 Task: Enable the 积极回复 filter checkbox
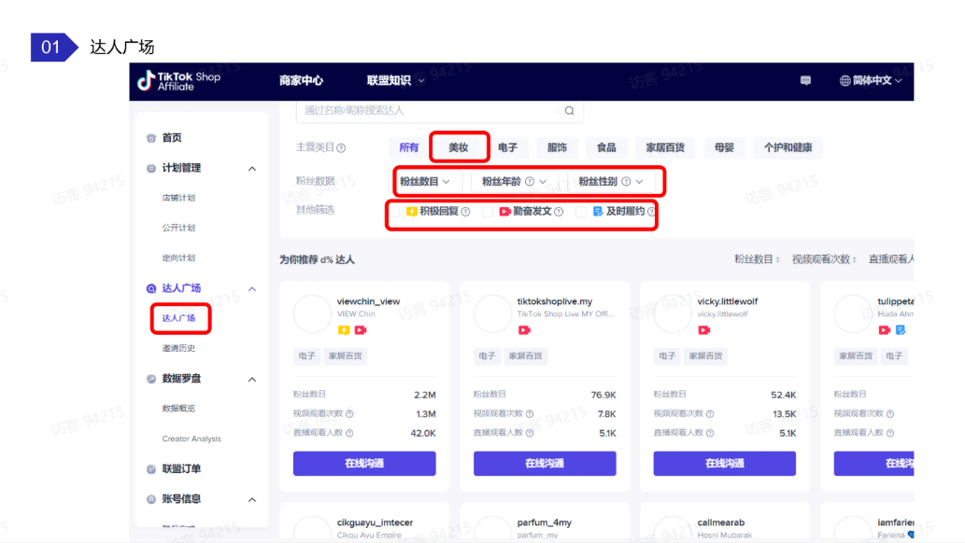click(x=394, y=213)
